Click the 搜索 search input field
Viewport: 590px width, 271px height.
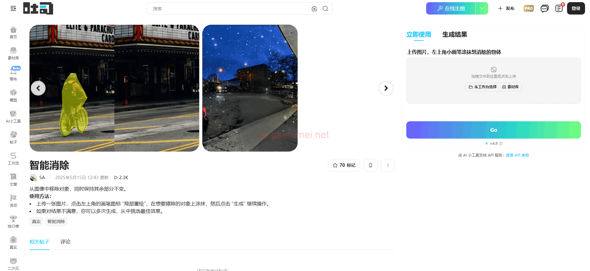point(230,9)
